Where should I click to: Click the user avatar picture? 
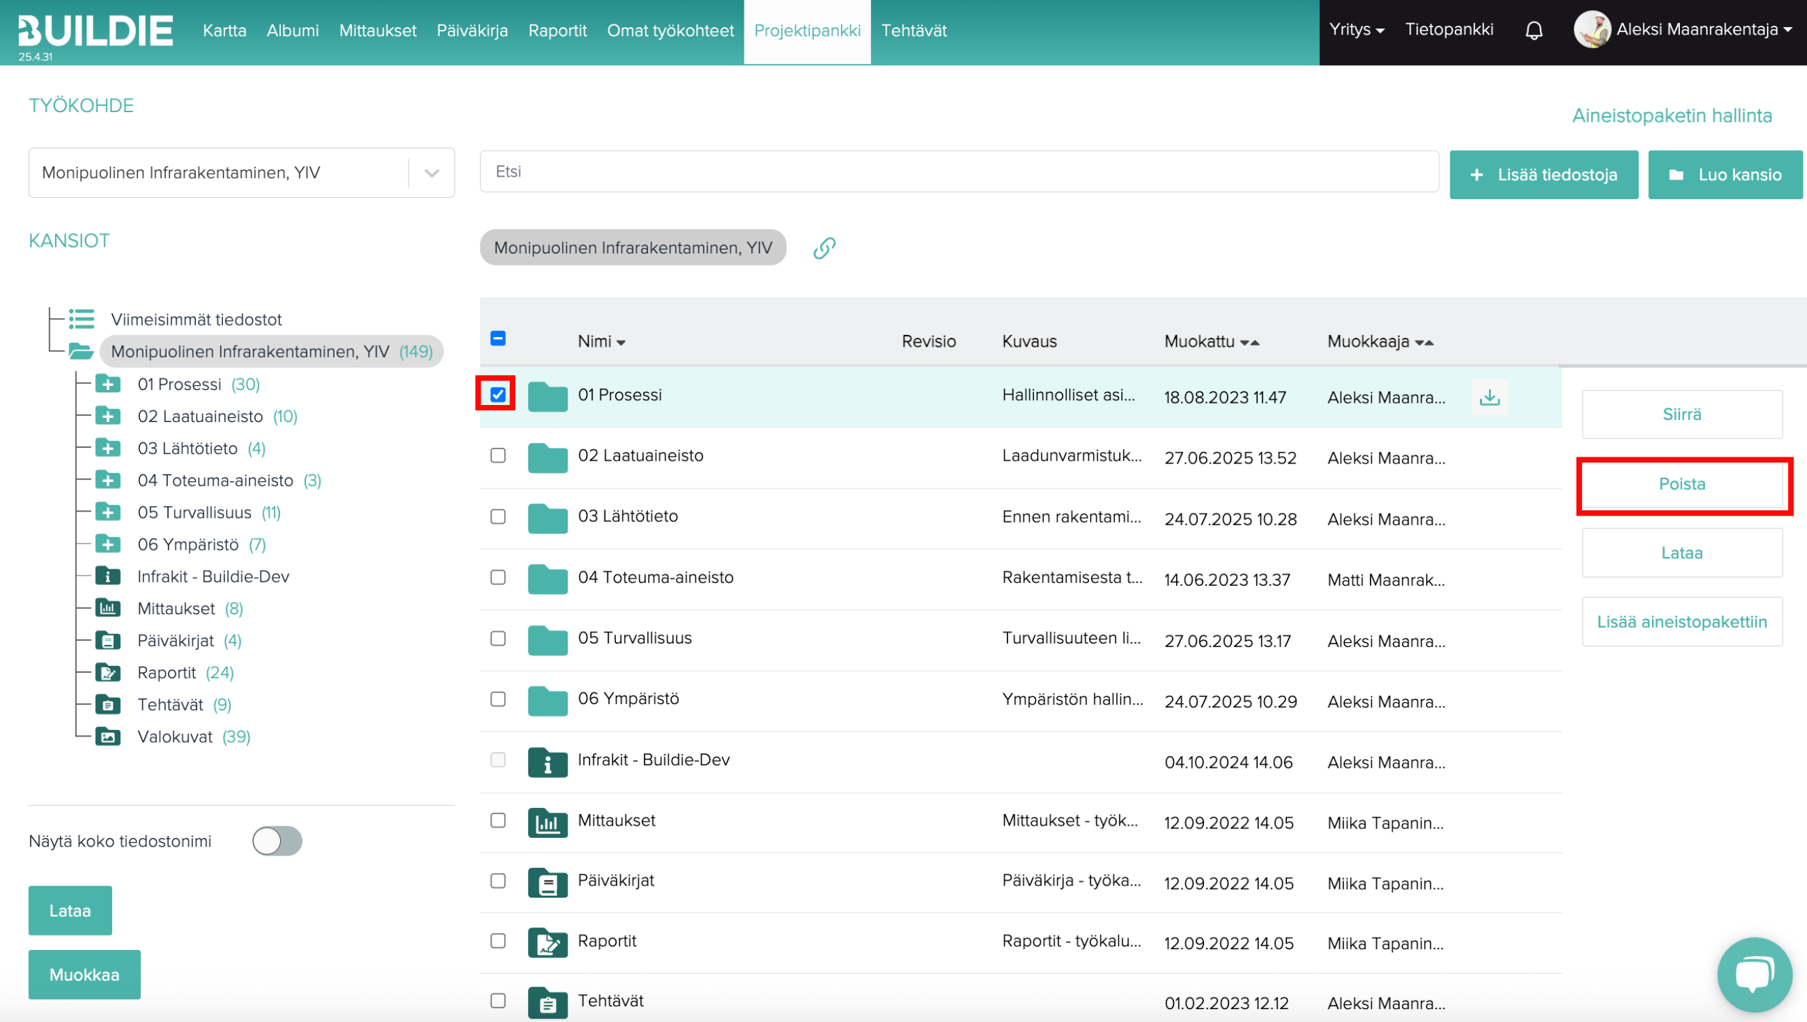pyautogui.click(x=1591, y=29)
